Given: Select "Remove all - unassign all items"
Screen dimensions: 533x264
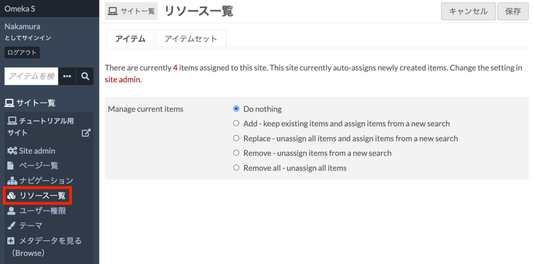Looking at the screenshot, I should (236, 168).
